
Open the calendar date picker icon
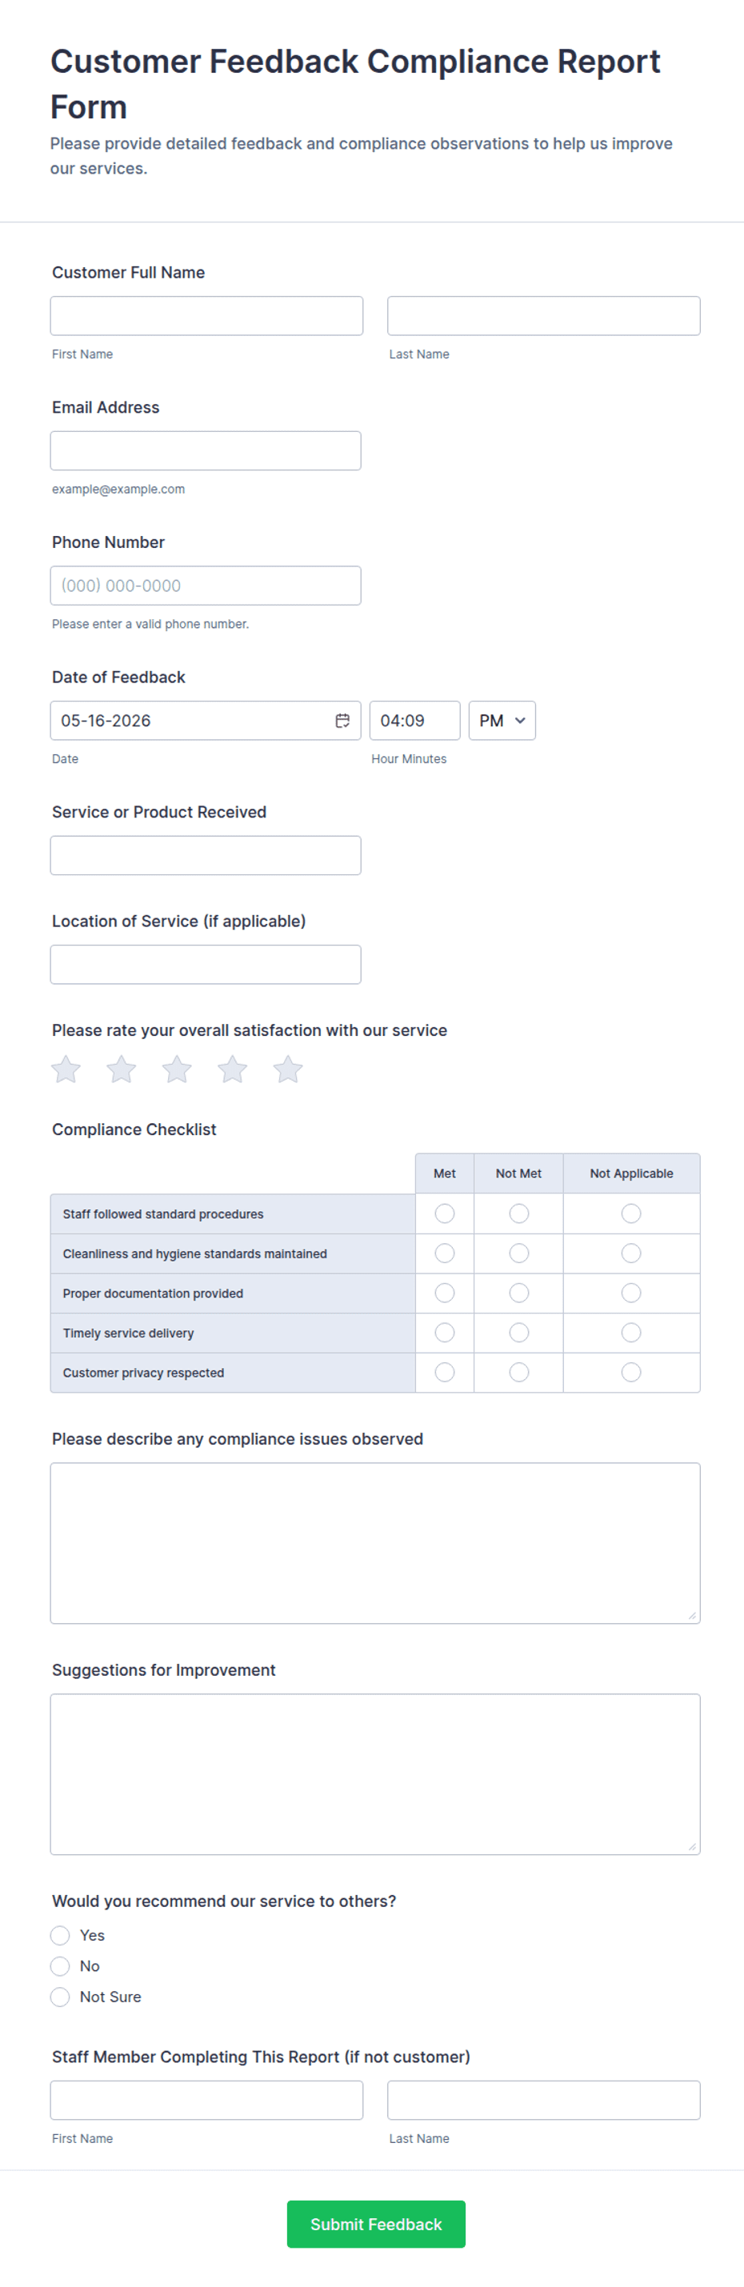342,720
